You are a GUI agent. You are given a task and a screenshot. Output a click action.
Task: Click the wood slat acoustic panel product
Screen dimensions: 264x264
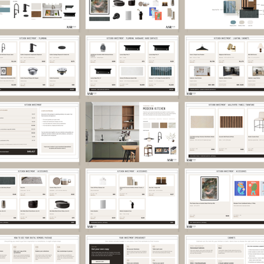point(231,122)
